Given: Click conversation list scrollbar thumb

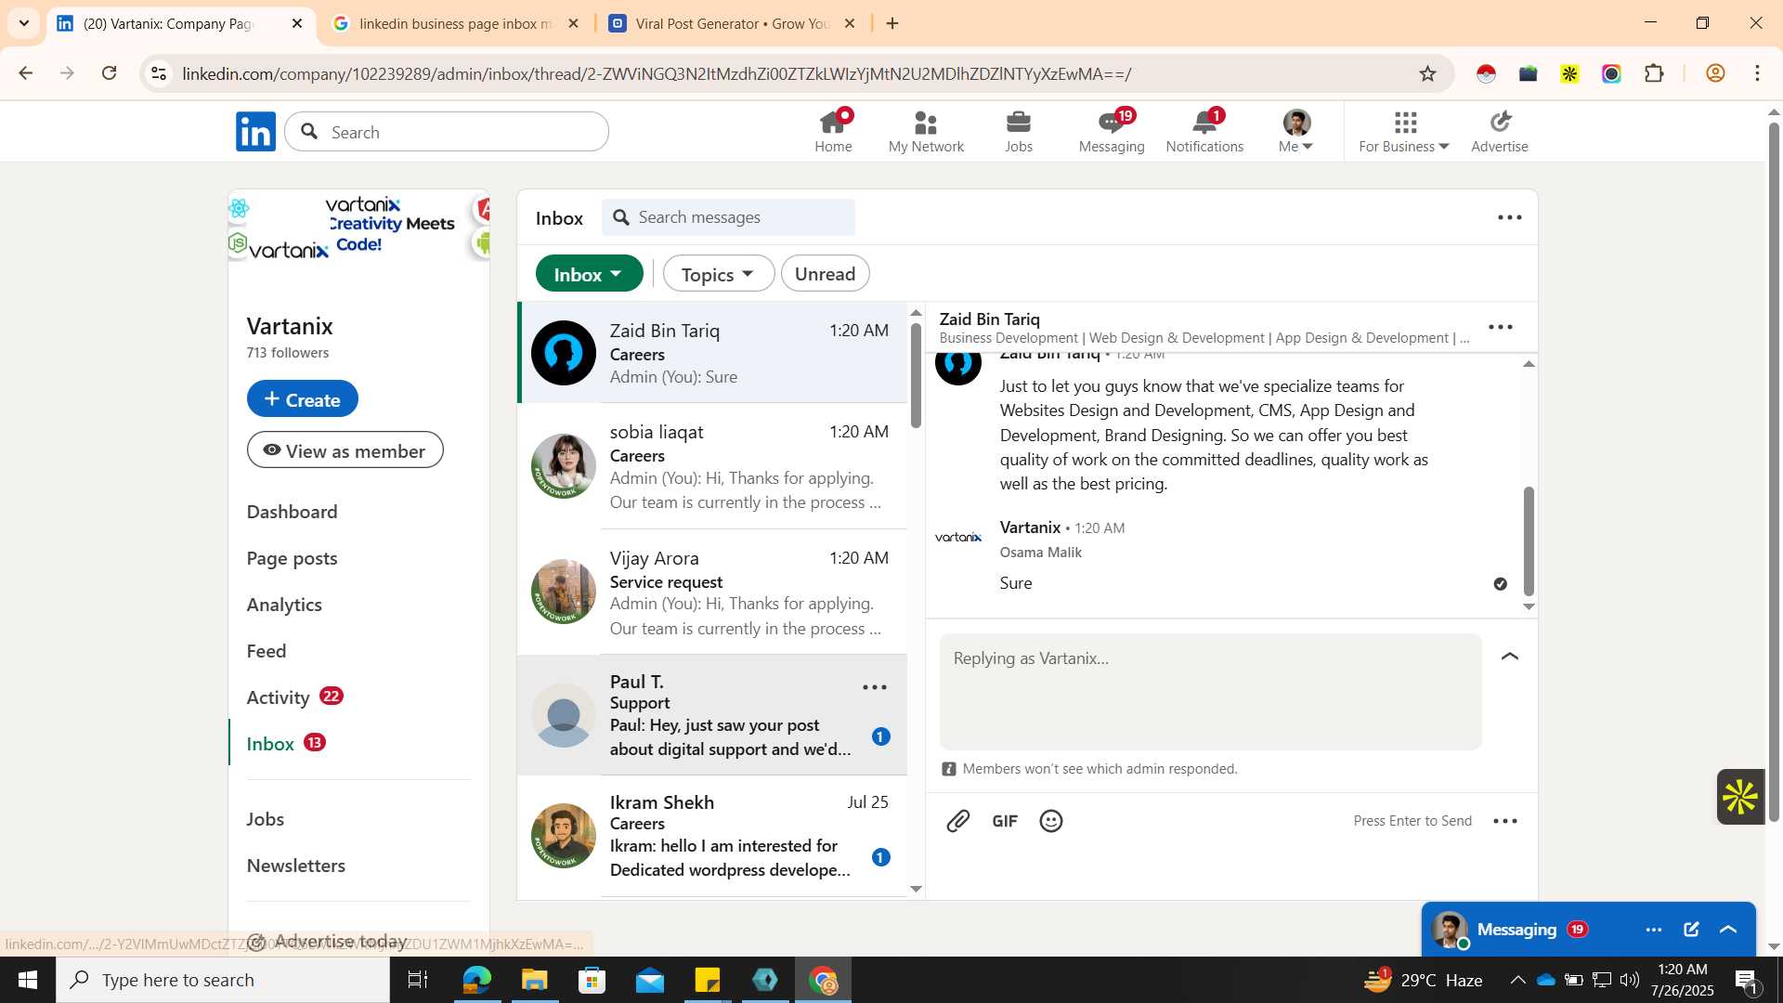Looking at the screenshot, I should [x=917, y=375].
